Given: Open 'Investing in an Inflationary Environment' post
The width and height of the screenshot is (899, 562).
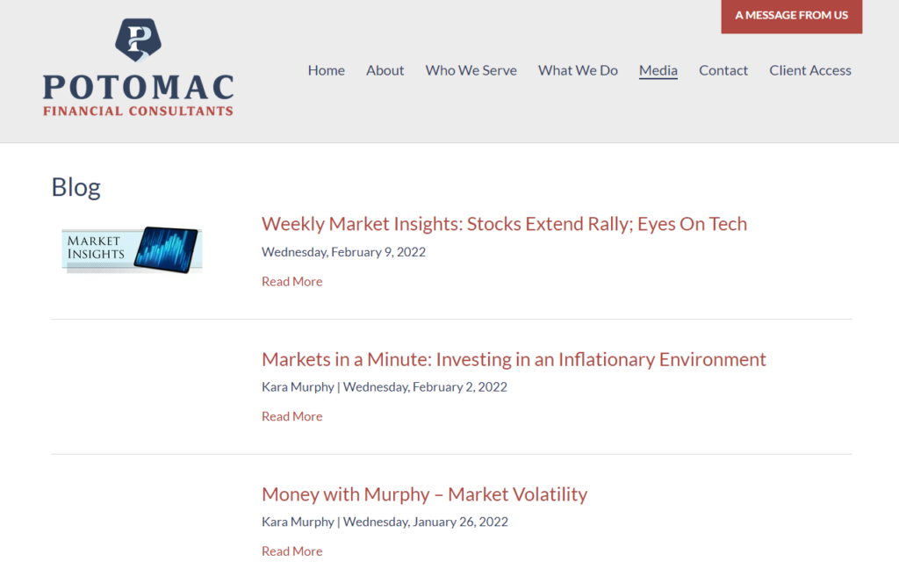Looking at the screenshot, I should tap(514, 359).
